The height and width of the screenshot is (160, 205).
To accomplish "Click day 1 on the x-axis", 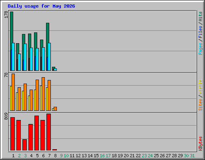I will (x=13, y=156).
